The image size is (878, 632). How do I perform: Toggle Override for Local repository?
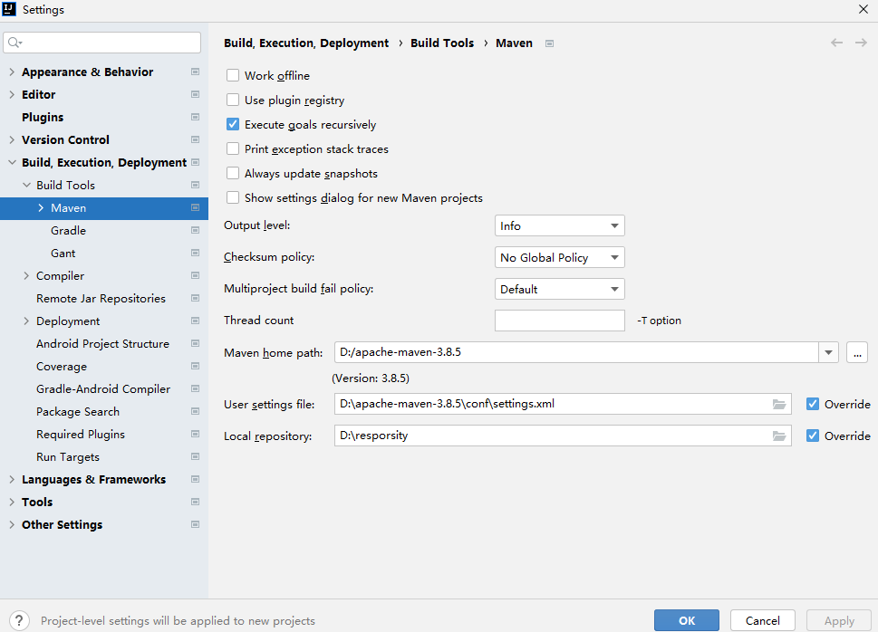[813, 436]
